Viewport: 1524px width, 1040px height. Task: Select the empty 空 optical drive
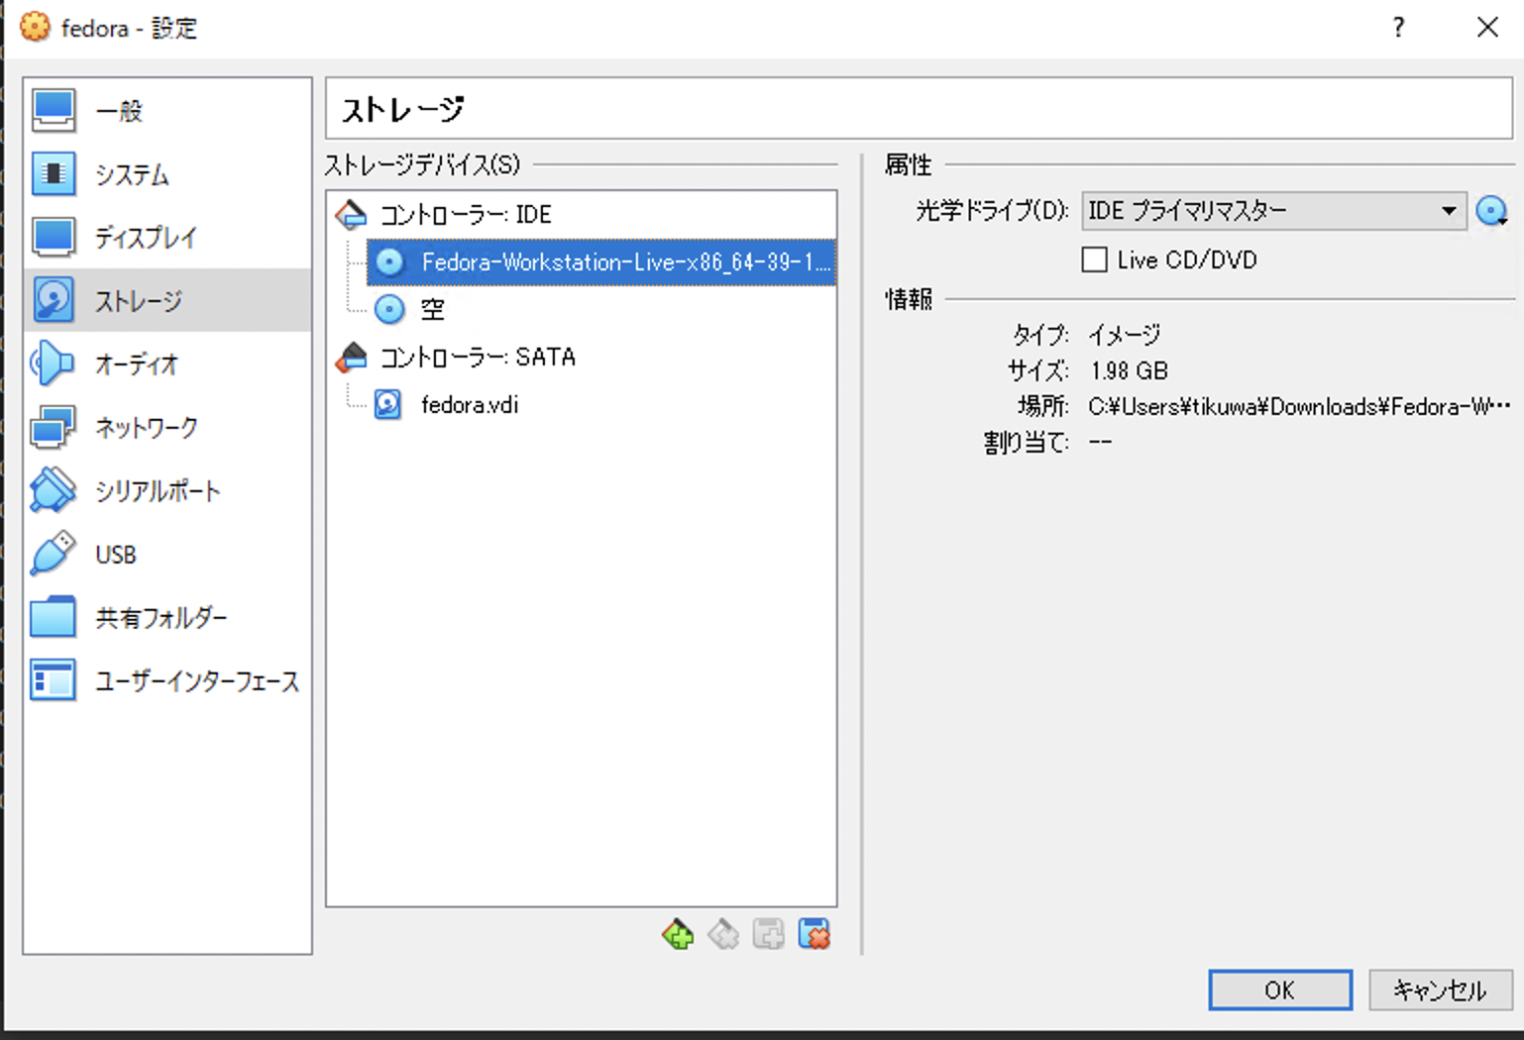(x=433, y=309)
